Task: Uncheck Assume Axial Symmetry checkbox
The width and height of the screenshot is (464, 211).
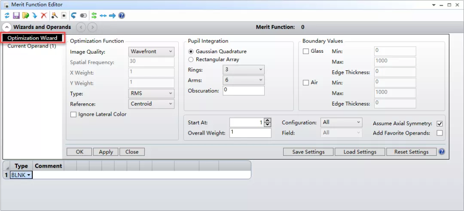Action: tap(440, 124)
